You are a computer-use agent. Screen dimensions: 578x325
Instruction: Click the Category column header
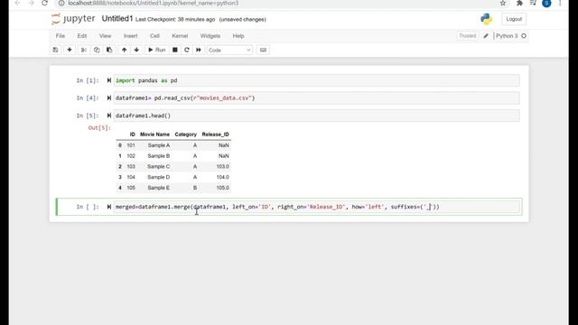[185, 135]
